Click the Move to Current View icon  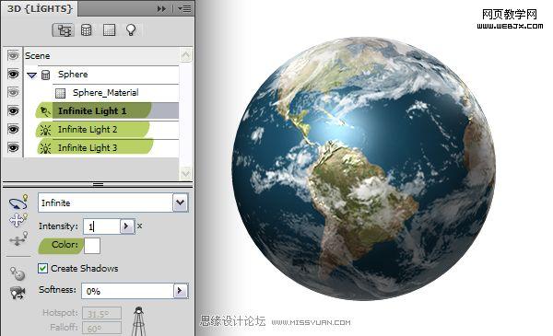(x=18, y=293)
